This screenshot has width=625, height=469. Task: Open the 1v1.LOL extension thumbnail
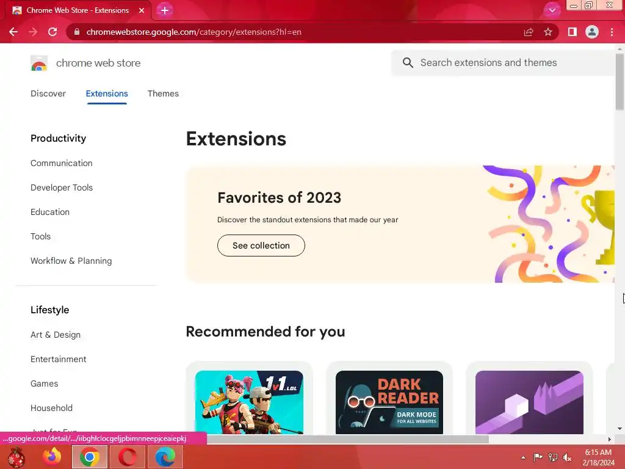[x=249, y=402]
